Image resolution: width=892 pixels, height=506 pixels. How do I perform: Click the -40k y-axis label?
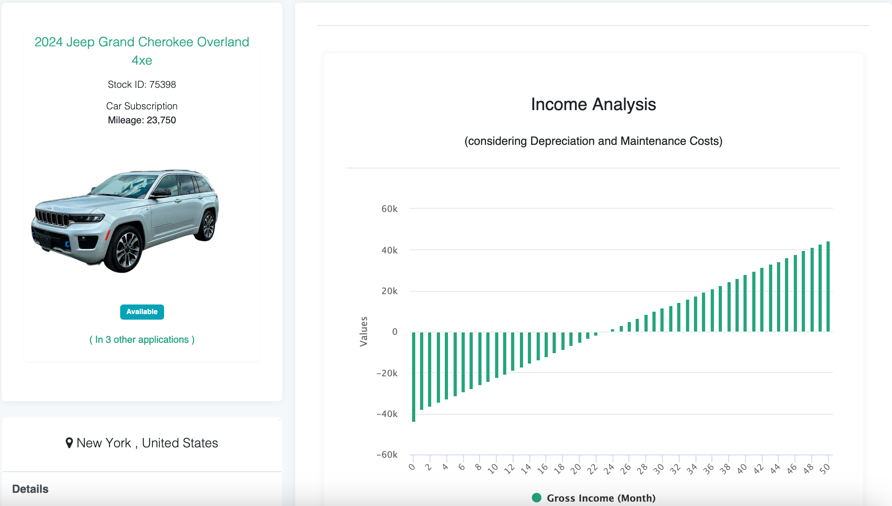tap(387, 414)
